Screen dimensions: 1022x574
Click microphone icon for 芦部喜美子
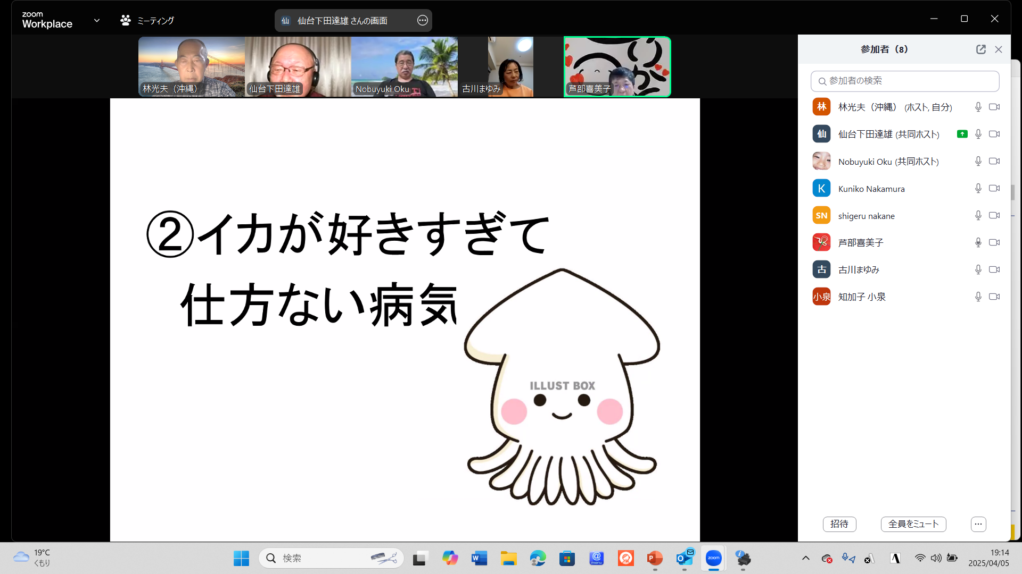978,242
